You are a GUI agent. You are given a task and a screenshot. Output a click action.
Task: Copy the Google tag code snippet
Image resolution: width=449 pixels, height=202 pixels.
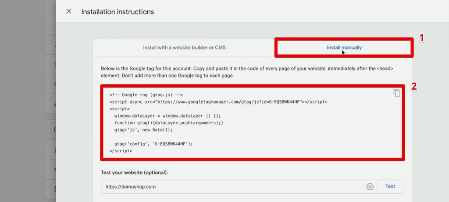[x=396, y=93]
